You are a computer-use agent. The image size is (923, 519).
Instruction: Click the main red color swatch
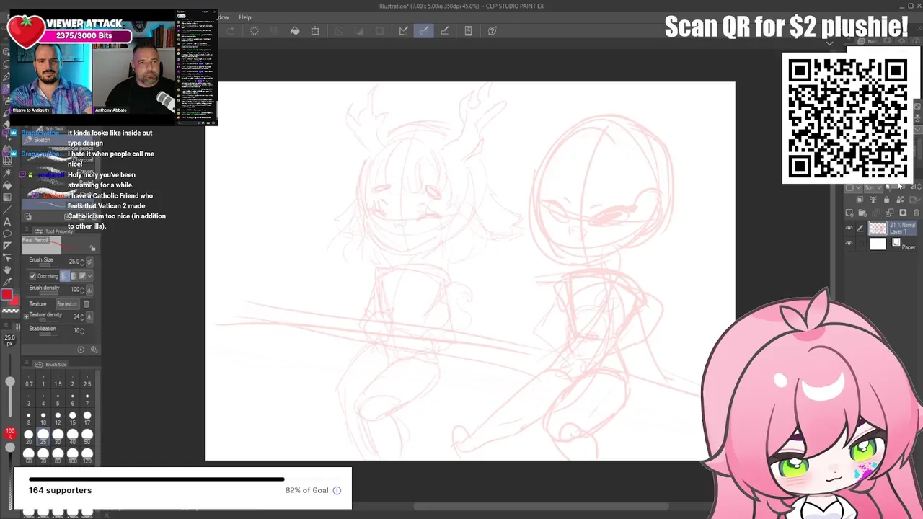point(6,294)
